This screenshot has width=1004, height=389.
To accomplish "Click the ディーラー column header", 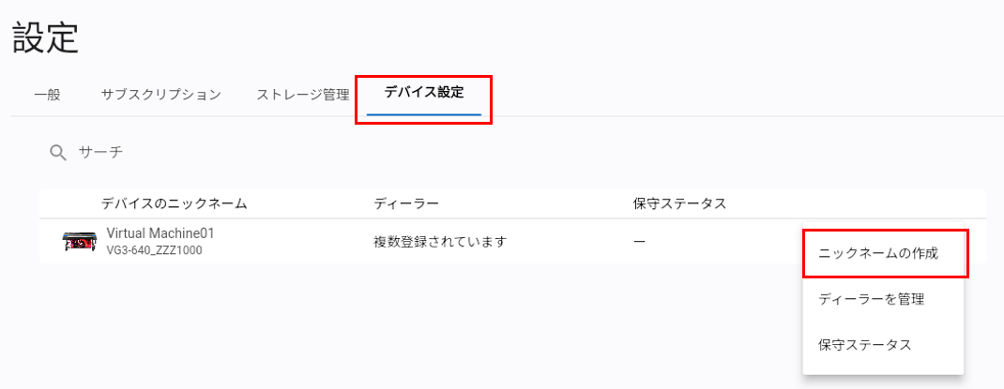I will coord(406,203).
